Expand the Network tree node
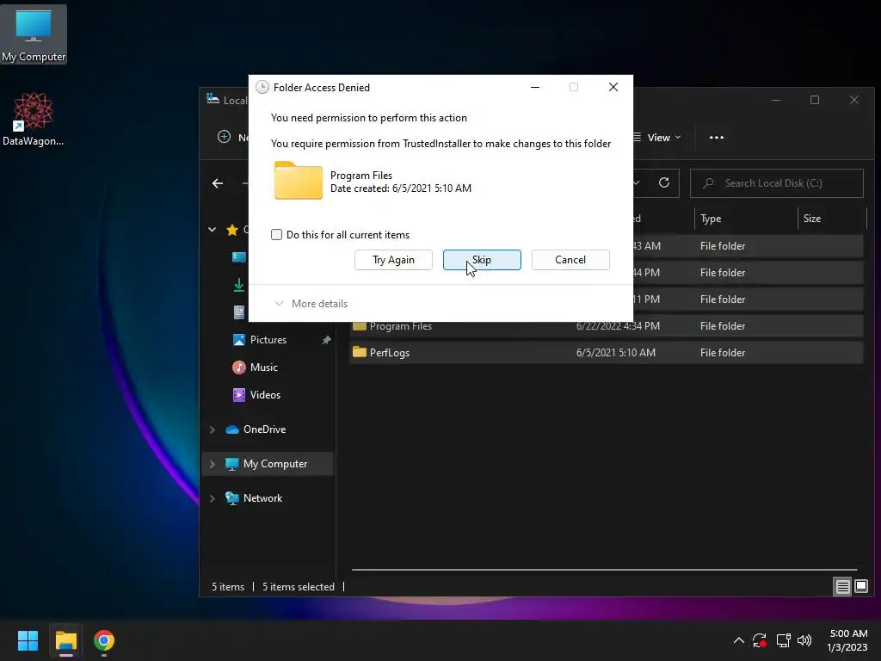Viewport: 881px width, 661px height. [x=213, y=498]
